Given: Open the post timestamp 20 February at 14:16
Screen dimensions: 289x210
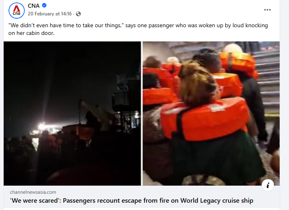Looking at the screenshot, I should point(50,14).
